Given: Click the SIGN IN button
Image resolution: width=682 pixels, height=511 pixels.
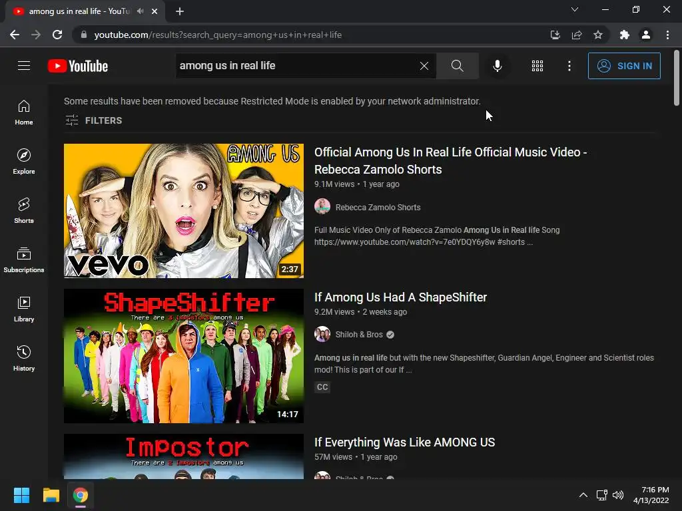Looking at the screenshot, I should pos(624,66).
